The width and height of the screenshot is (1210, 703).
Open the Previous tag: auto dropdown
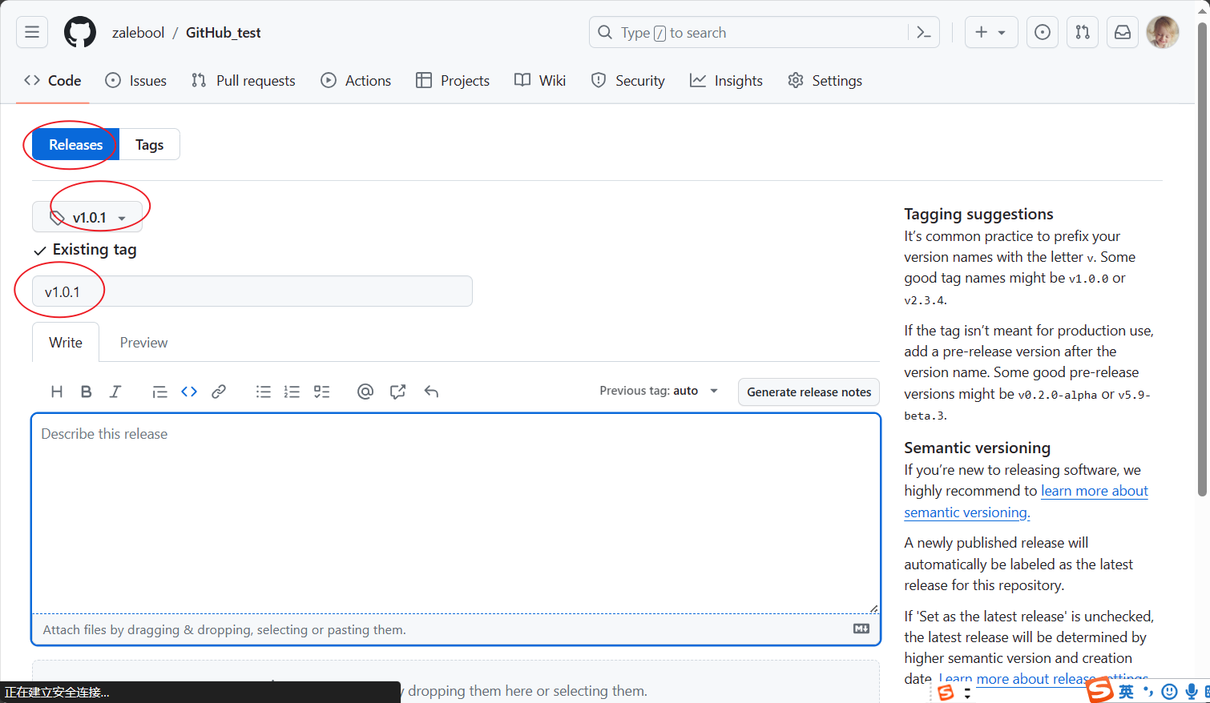[x=659, y=391]
